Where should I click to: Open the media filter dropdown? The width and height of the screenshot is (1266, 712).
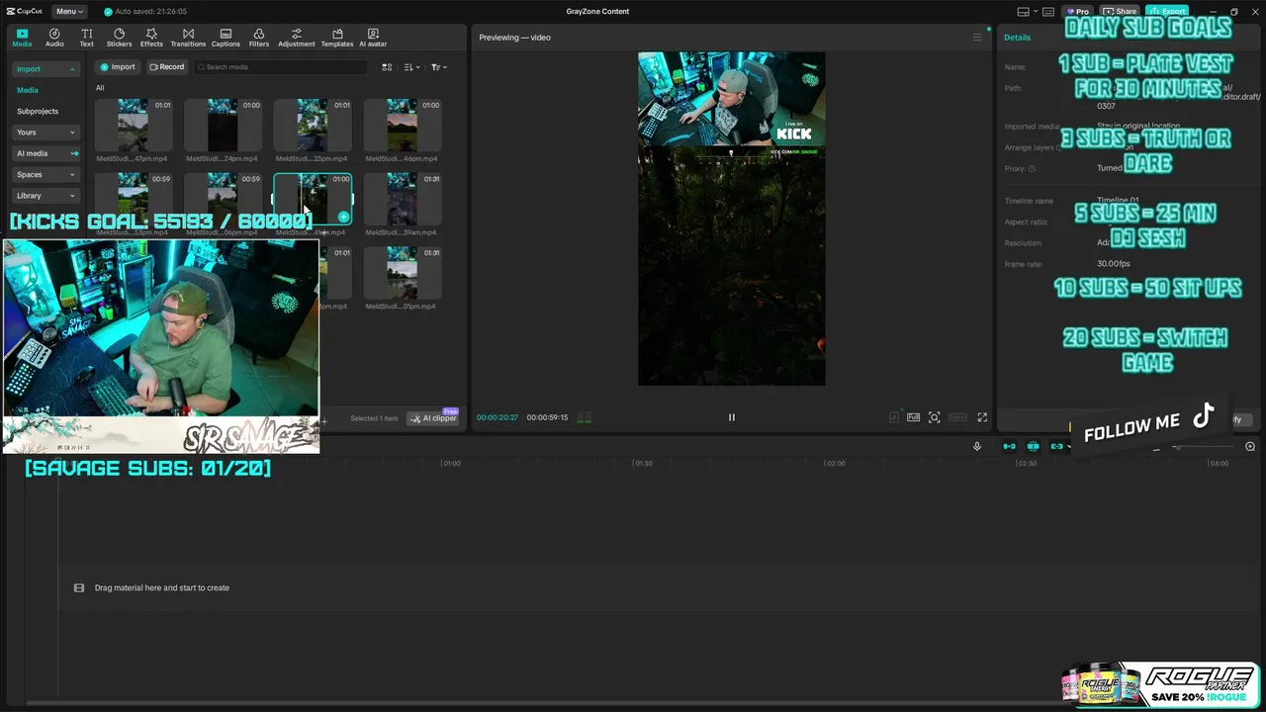click(x=439, y=67)
